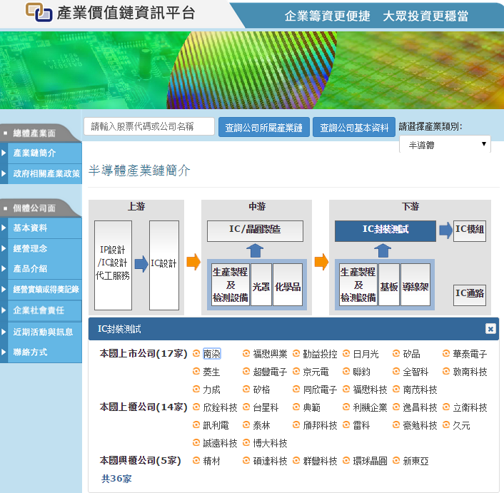This screenshot has height=493, width=504.
Task: Open company link 華泰電子
Action: (x=470, y=354)
